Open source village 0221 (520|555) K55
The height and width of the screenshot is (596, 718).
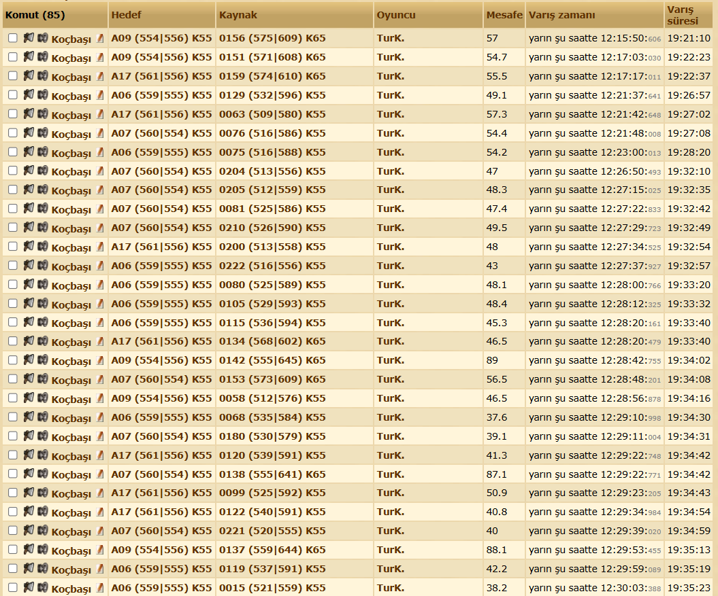(x=272, y=531)
